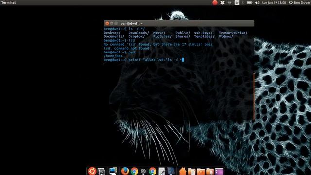Click the '/home/ben' output line

(113, 56)
